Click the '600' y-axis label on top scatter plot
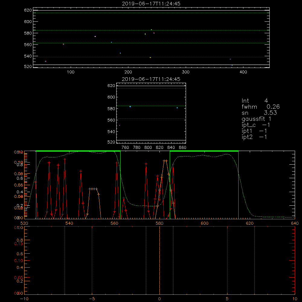The width and height of the screenshot is (302, 302). click(x=28, y=21)
